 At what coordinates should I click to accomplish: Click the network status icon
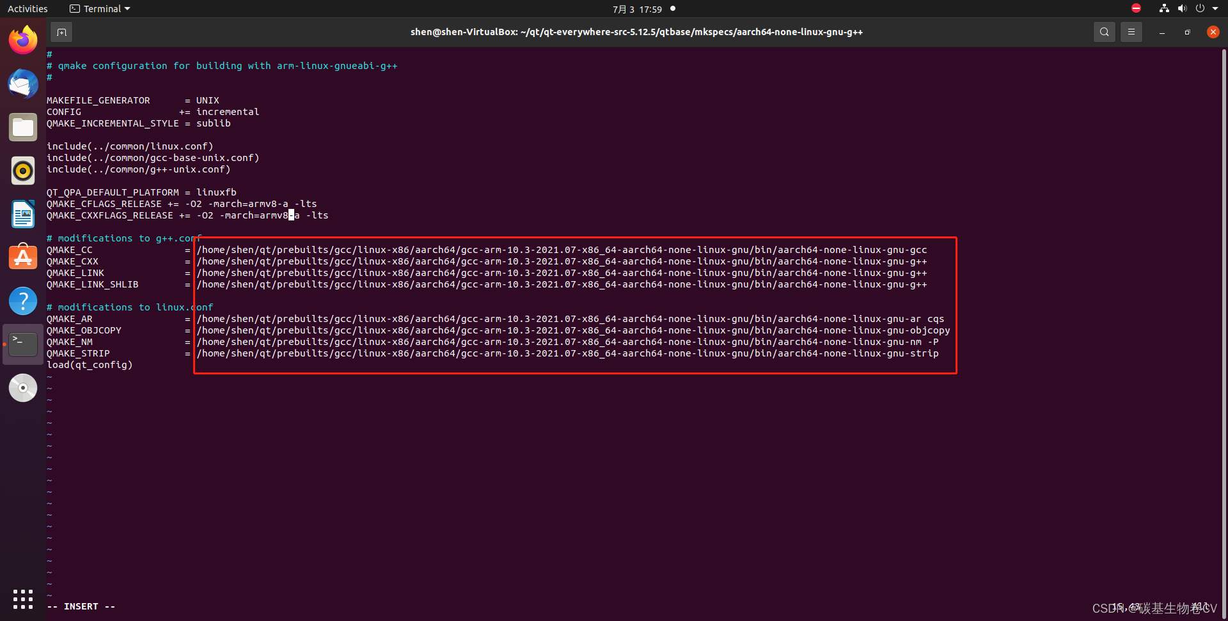1164,8
